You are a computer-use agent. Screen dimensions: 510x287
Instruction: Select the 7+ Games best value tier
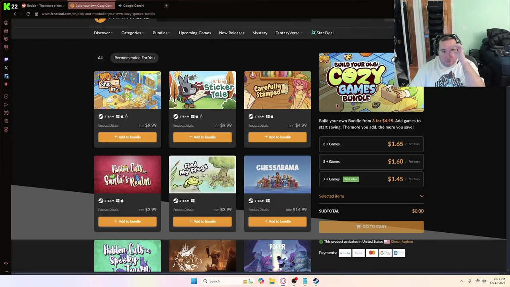point(371,179)
